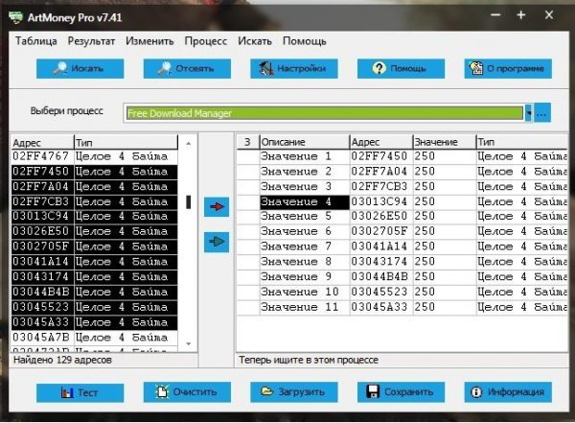Select address 03045A7B in left list
The height and width of the screenshot is (423, 575).
[40, 337]
